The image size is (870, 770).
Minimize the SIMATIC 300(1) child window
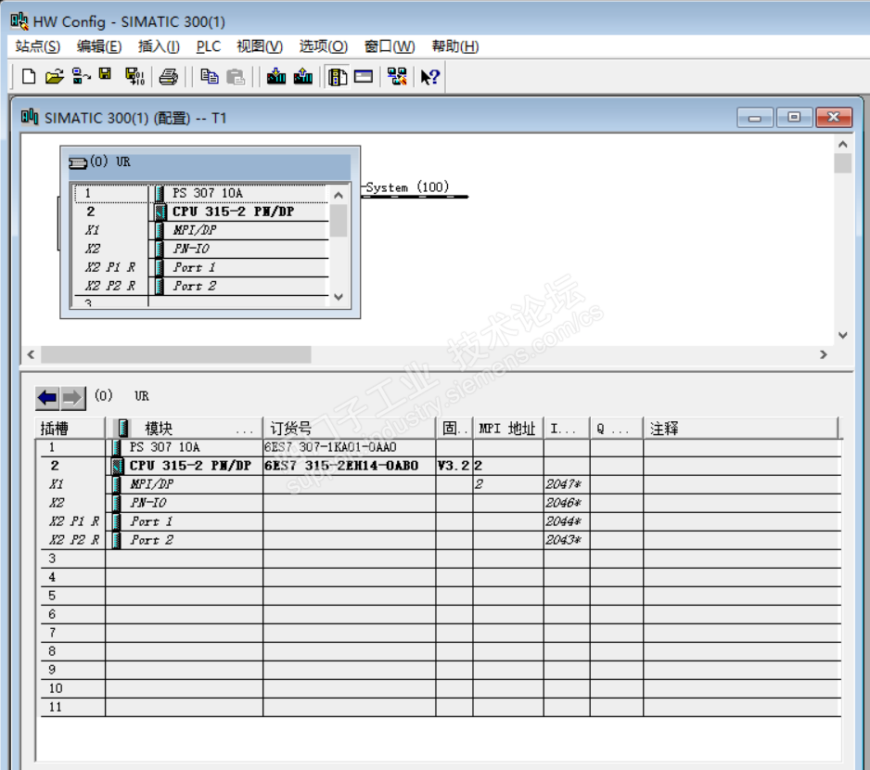pyautogui.click(x=755, y=117)
